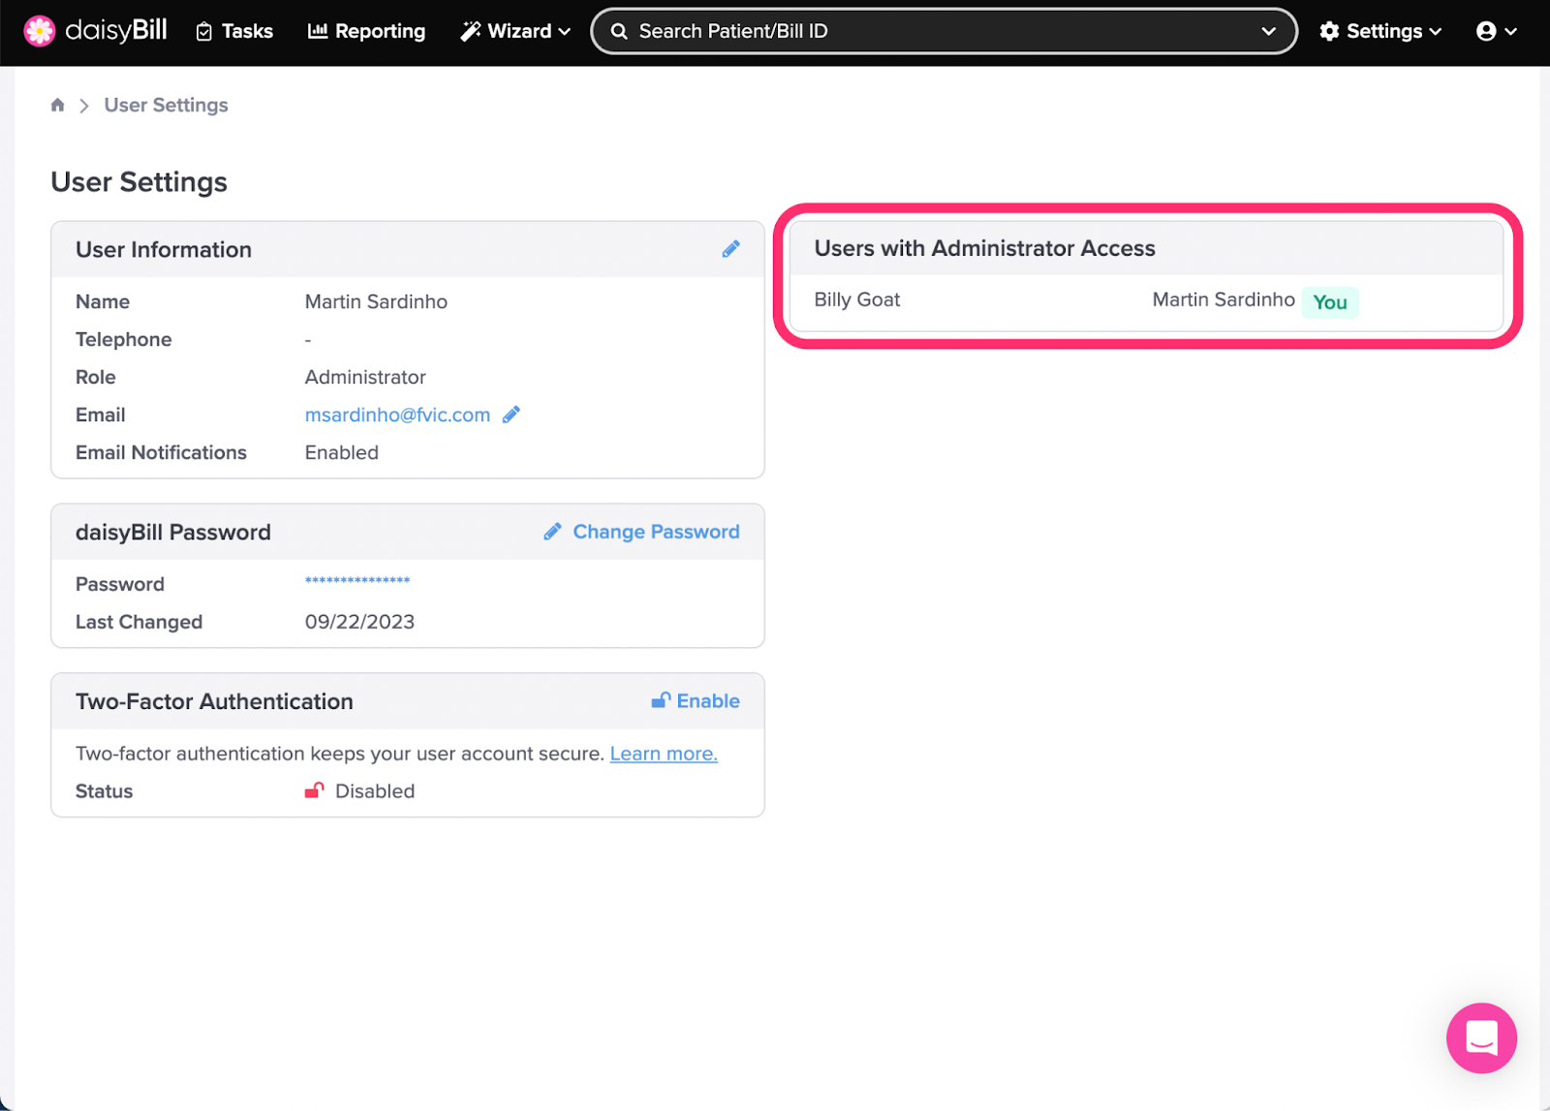Click the daisyBill flower logo

(x=40, y=31)
